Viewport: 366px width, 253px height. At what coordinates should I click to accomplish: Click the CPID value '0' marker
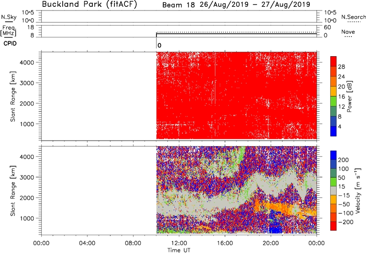[x=159, y=45]
